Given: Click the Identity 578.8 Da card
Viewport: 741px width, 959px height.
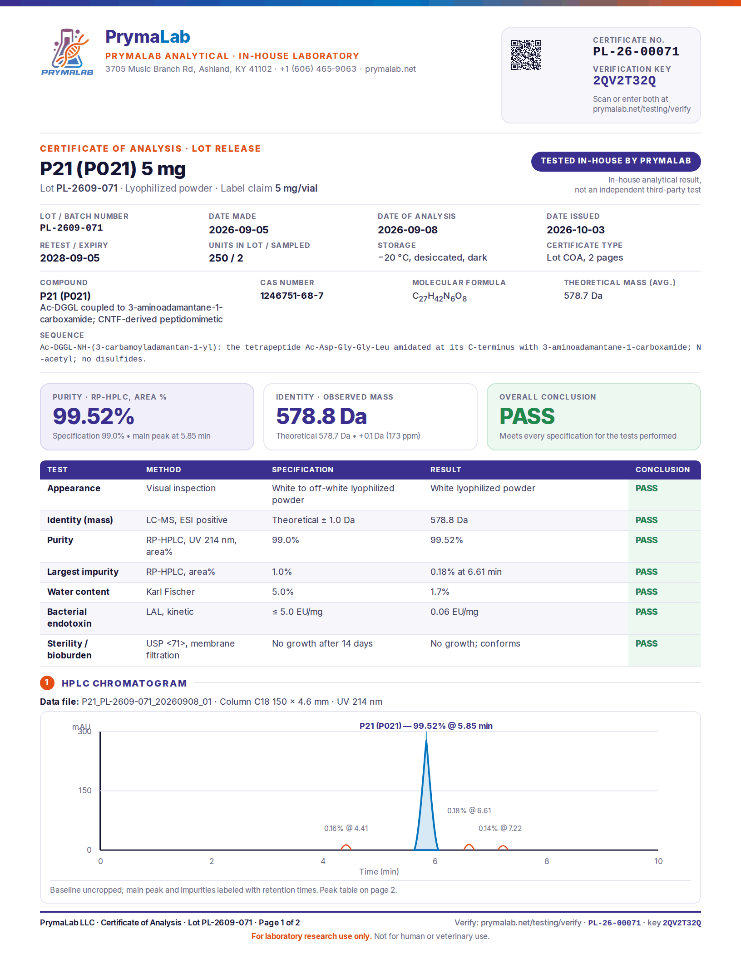Looking at the screenshot, I should (370, 417).
